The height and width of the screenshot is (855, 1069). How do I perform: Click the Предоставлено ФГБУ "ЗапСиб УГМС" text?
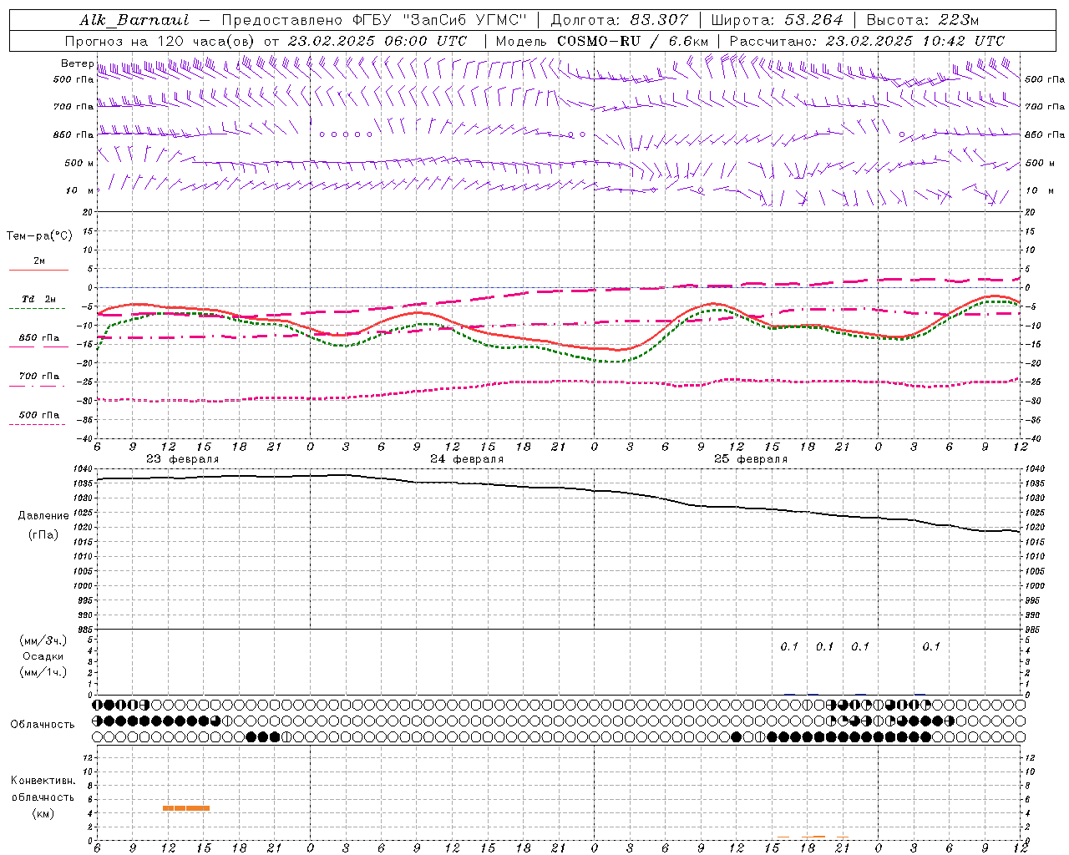click(x=374, y=20)
